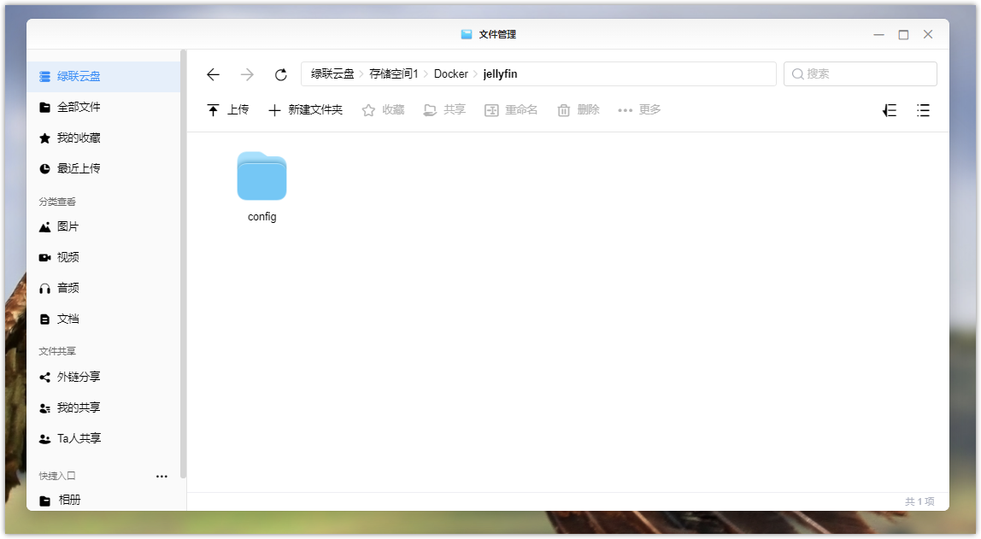This screenshot has width=981, height=539.
Task: Show 音频 audio category
Action: tap(103, 288)
